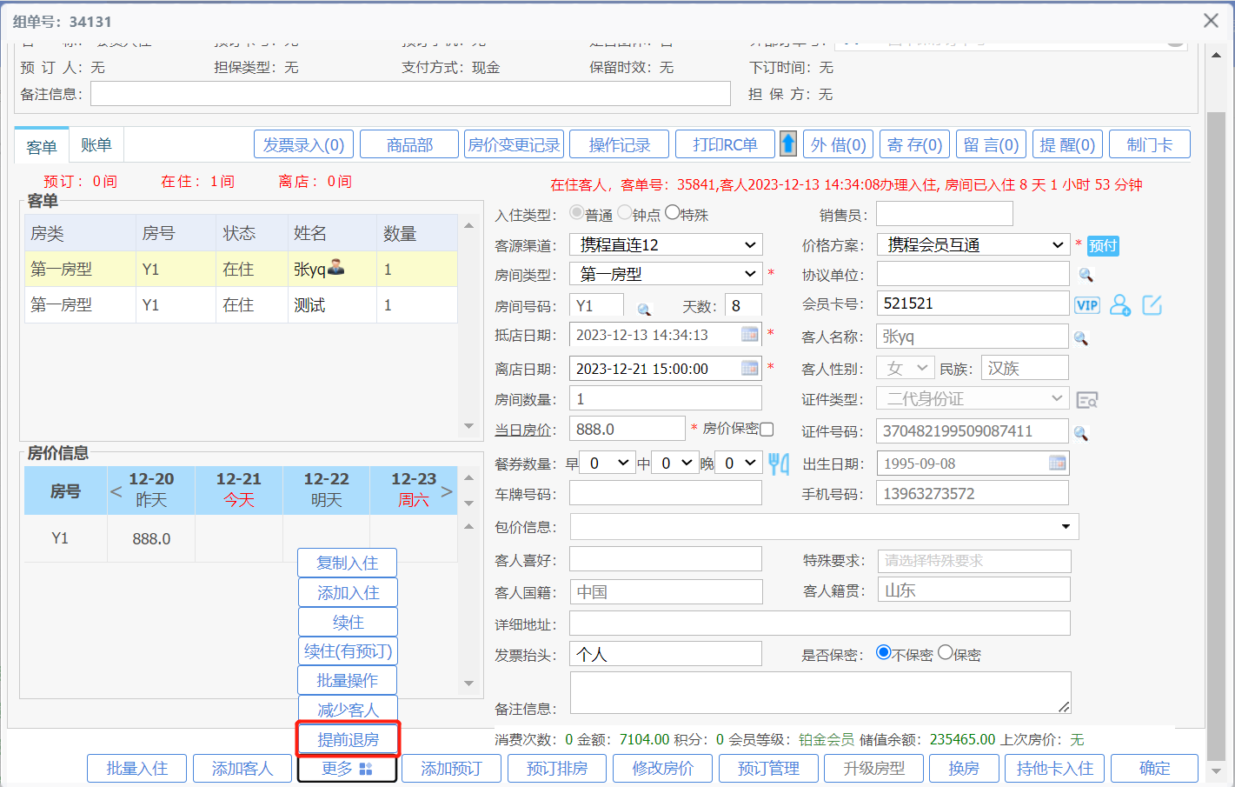Open the 证件类型 dropdown
1235x787 pixels.
pos(973,398)
